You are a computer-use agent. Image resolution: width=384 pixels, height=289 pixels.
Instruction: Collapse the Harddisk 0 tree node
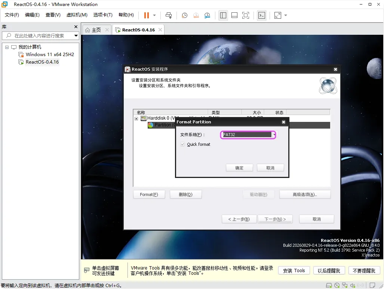(136, 119)
